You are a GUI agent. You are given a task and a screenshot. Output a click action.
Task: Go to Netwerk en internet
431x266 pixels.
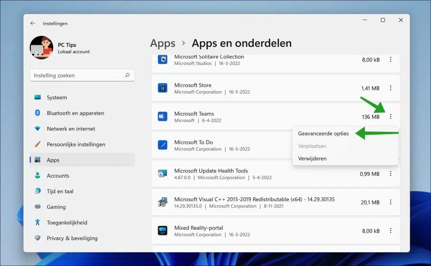[x=82, y=128]
